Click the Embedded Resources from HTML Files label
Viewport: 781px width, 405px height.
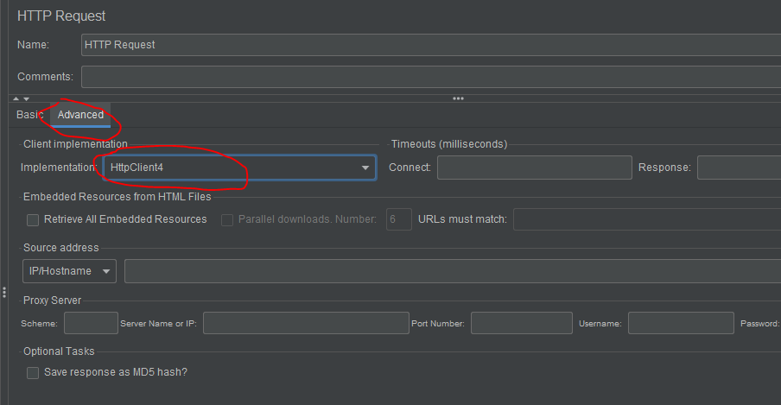(x=117, y=197)
